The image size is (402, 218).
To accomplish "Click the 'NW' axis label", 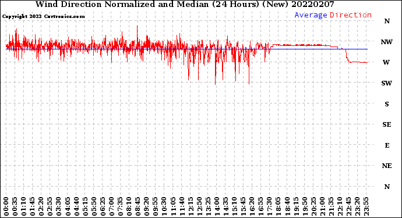I will pyautogui.click(x=387, y=42).
